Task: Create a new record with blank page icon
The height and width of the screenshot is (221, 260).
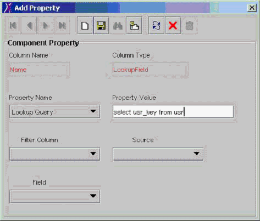Action: [85, 25]
